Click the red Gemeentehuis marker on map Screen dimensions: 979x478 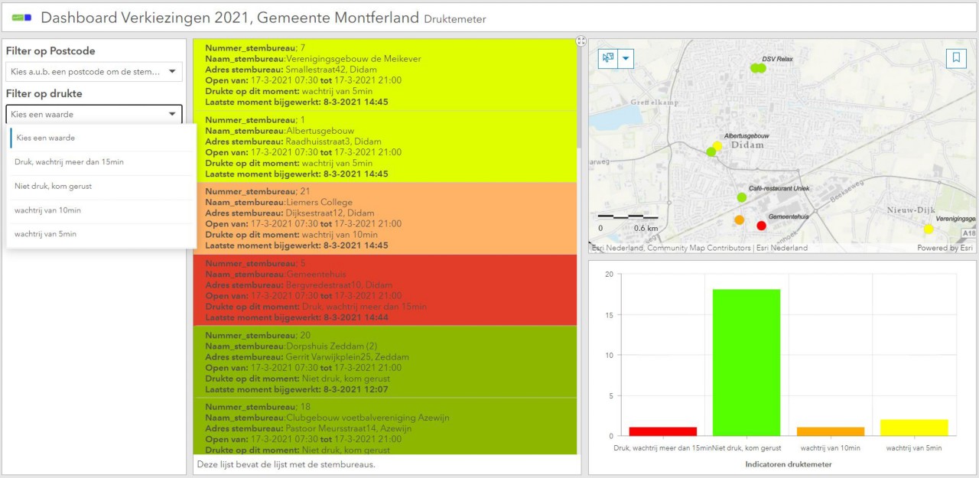pyautogui.click(x=761, y=225)
